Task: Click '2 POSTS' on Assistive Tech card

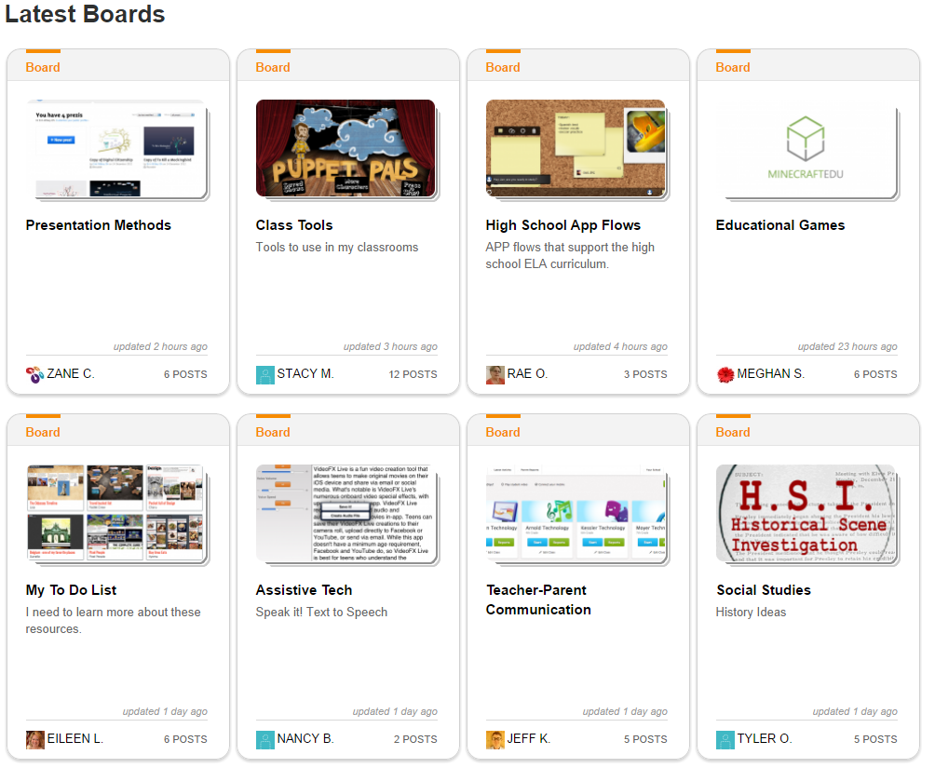Action: click(415, 739)
